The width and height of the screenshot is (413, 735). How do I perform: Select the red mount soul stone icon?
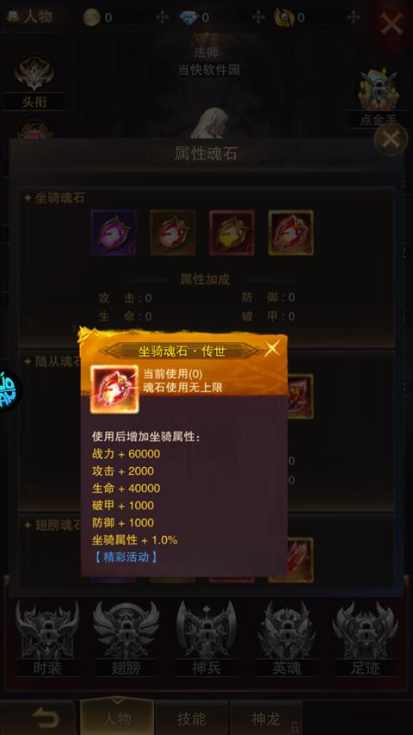pyautogui.click(x=231, y=233)
